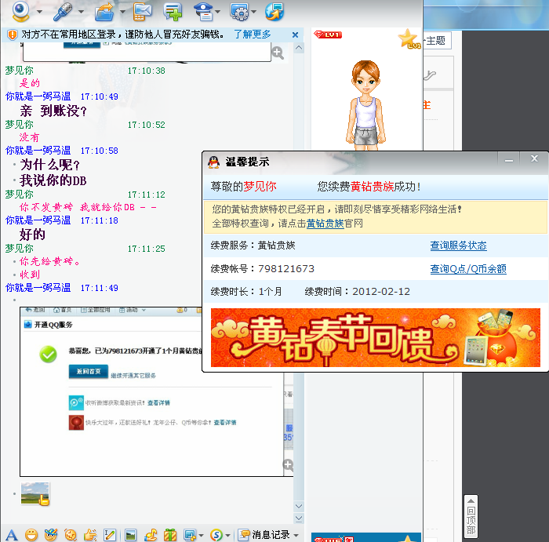Click the yellow star LV1 badge
The image size is (549, 542).
pos(409,39)
